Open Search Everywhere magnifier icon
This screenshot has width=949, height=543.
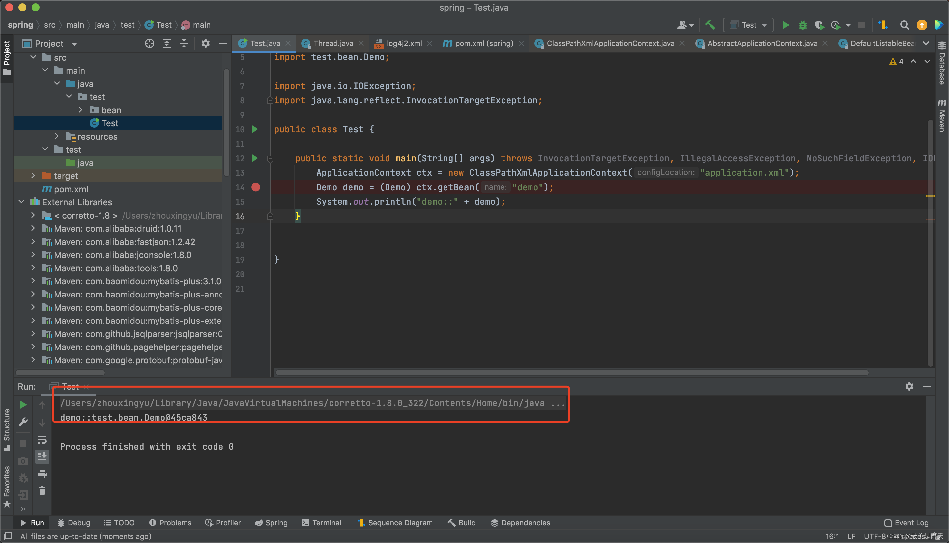[x=904, y=25]
